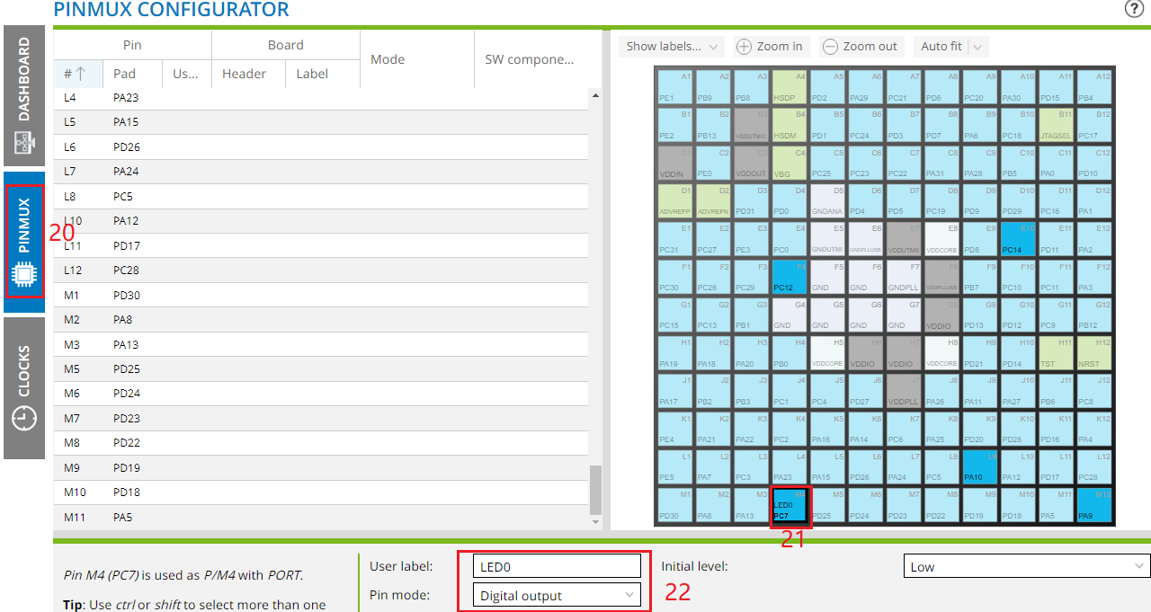The height and width of the screenshot is (612, 1151).
Task: Select pin F4 (PC12) in package view
Action: [x=789, y=278]
